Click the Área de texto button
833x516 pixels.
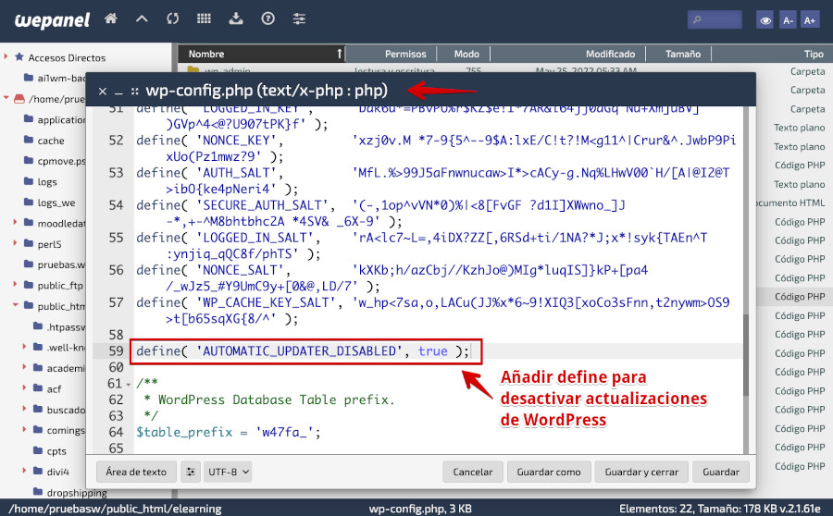click(x=136, y=472)
